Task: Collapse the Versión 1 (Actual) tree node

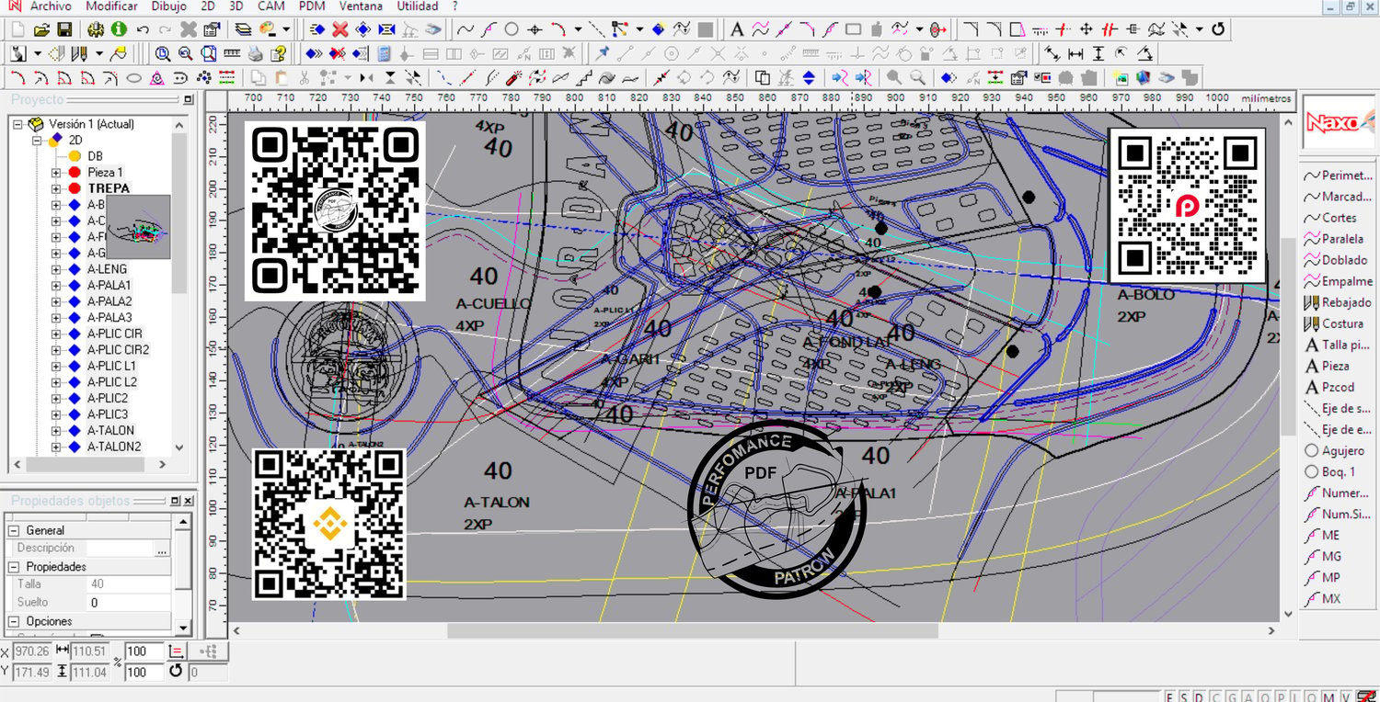Action: [x=17, y=124]
